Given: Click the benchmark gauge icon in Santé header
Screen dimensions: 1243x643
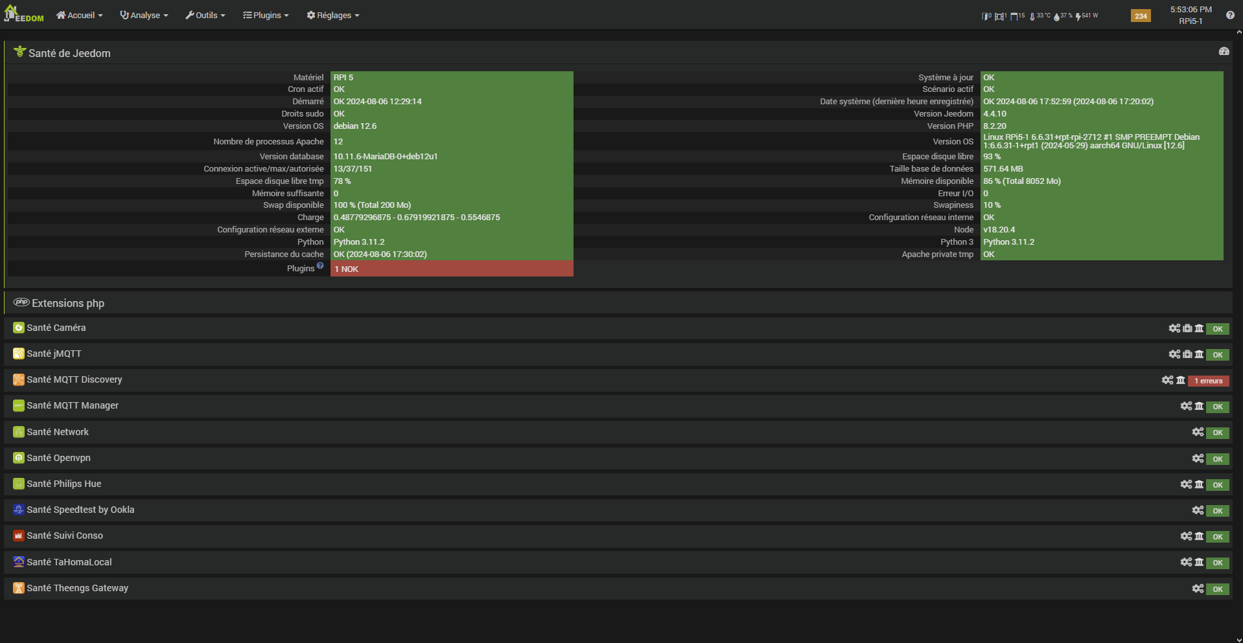Looking at the screenshot, I should pos(1224,51).
